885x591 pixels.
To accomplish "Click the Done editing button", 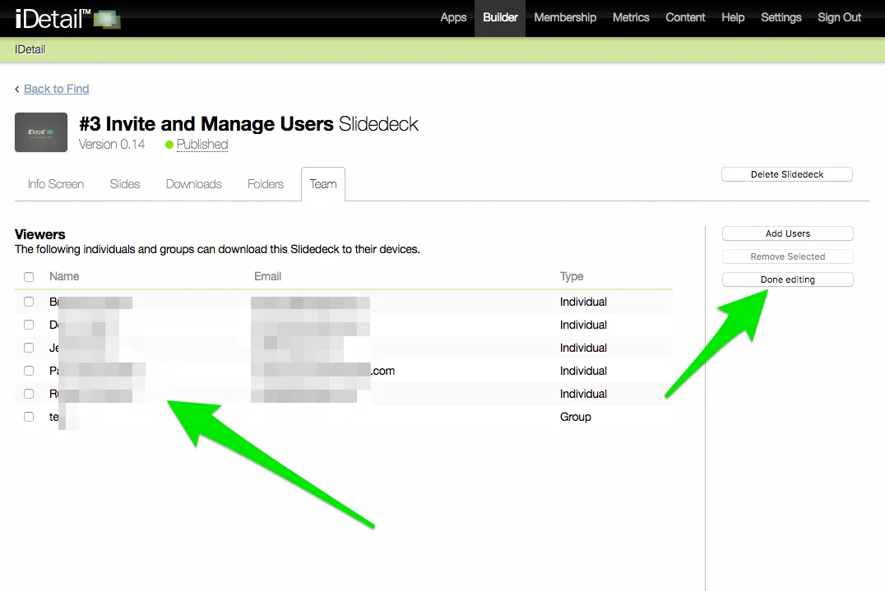I will click(787, 279).
